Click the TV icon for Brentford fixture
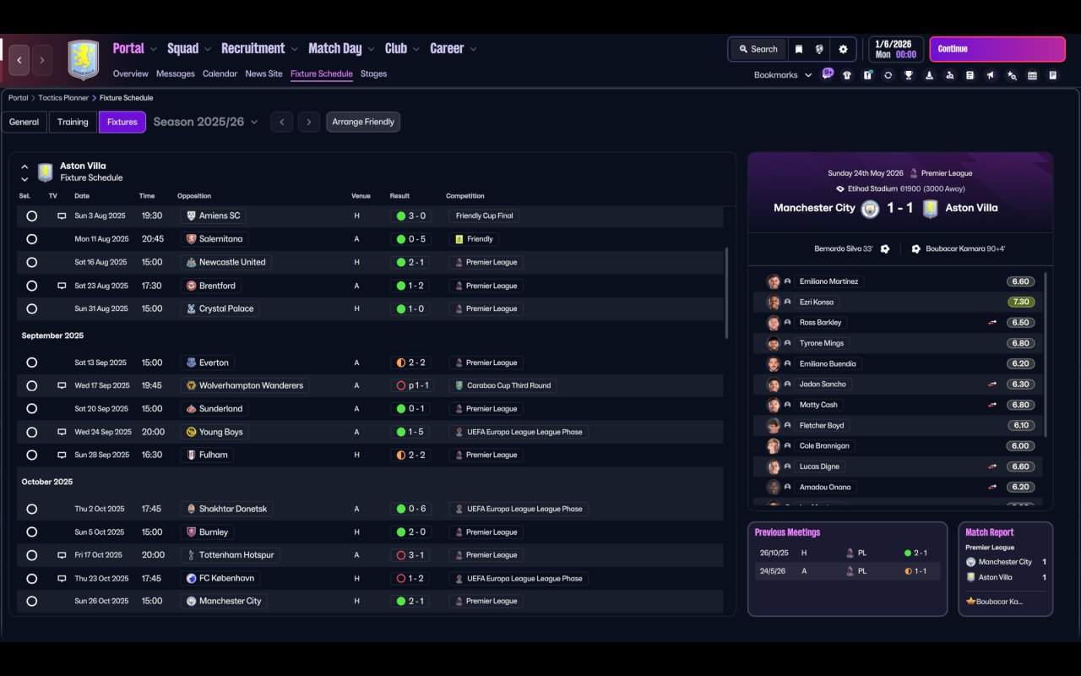Image resolution: width=1081 pixels, height=676 pixels. pos(62,286)
